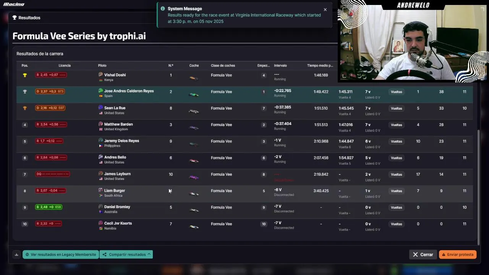
Task: Click driver name Vishal Doshi
Action: tap(115, 75)
